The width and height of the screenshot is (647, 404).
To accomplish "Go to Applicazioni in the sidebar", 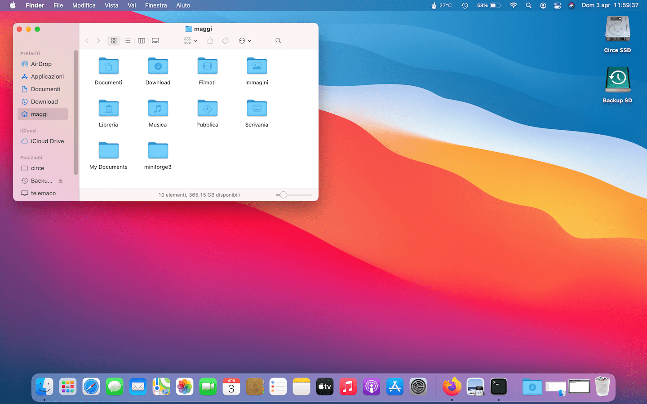I will tap(47, 77).
